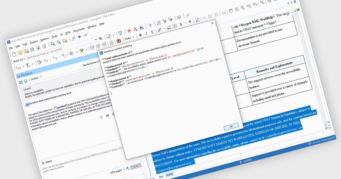Click the Insert Table icon
Viewport: 341px width, 179px height.
231,11
